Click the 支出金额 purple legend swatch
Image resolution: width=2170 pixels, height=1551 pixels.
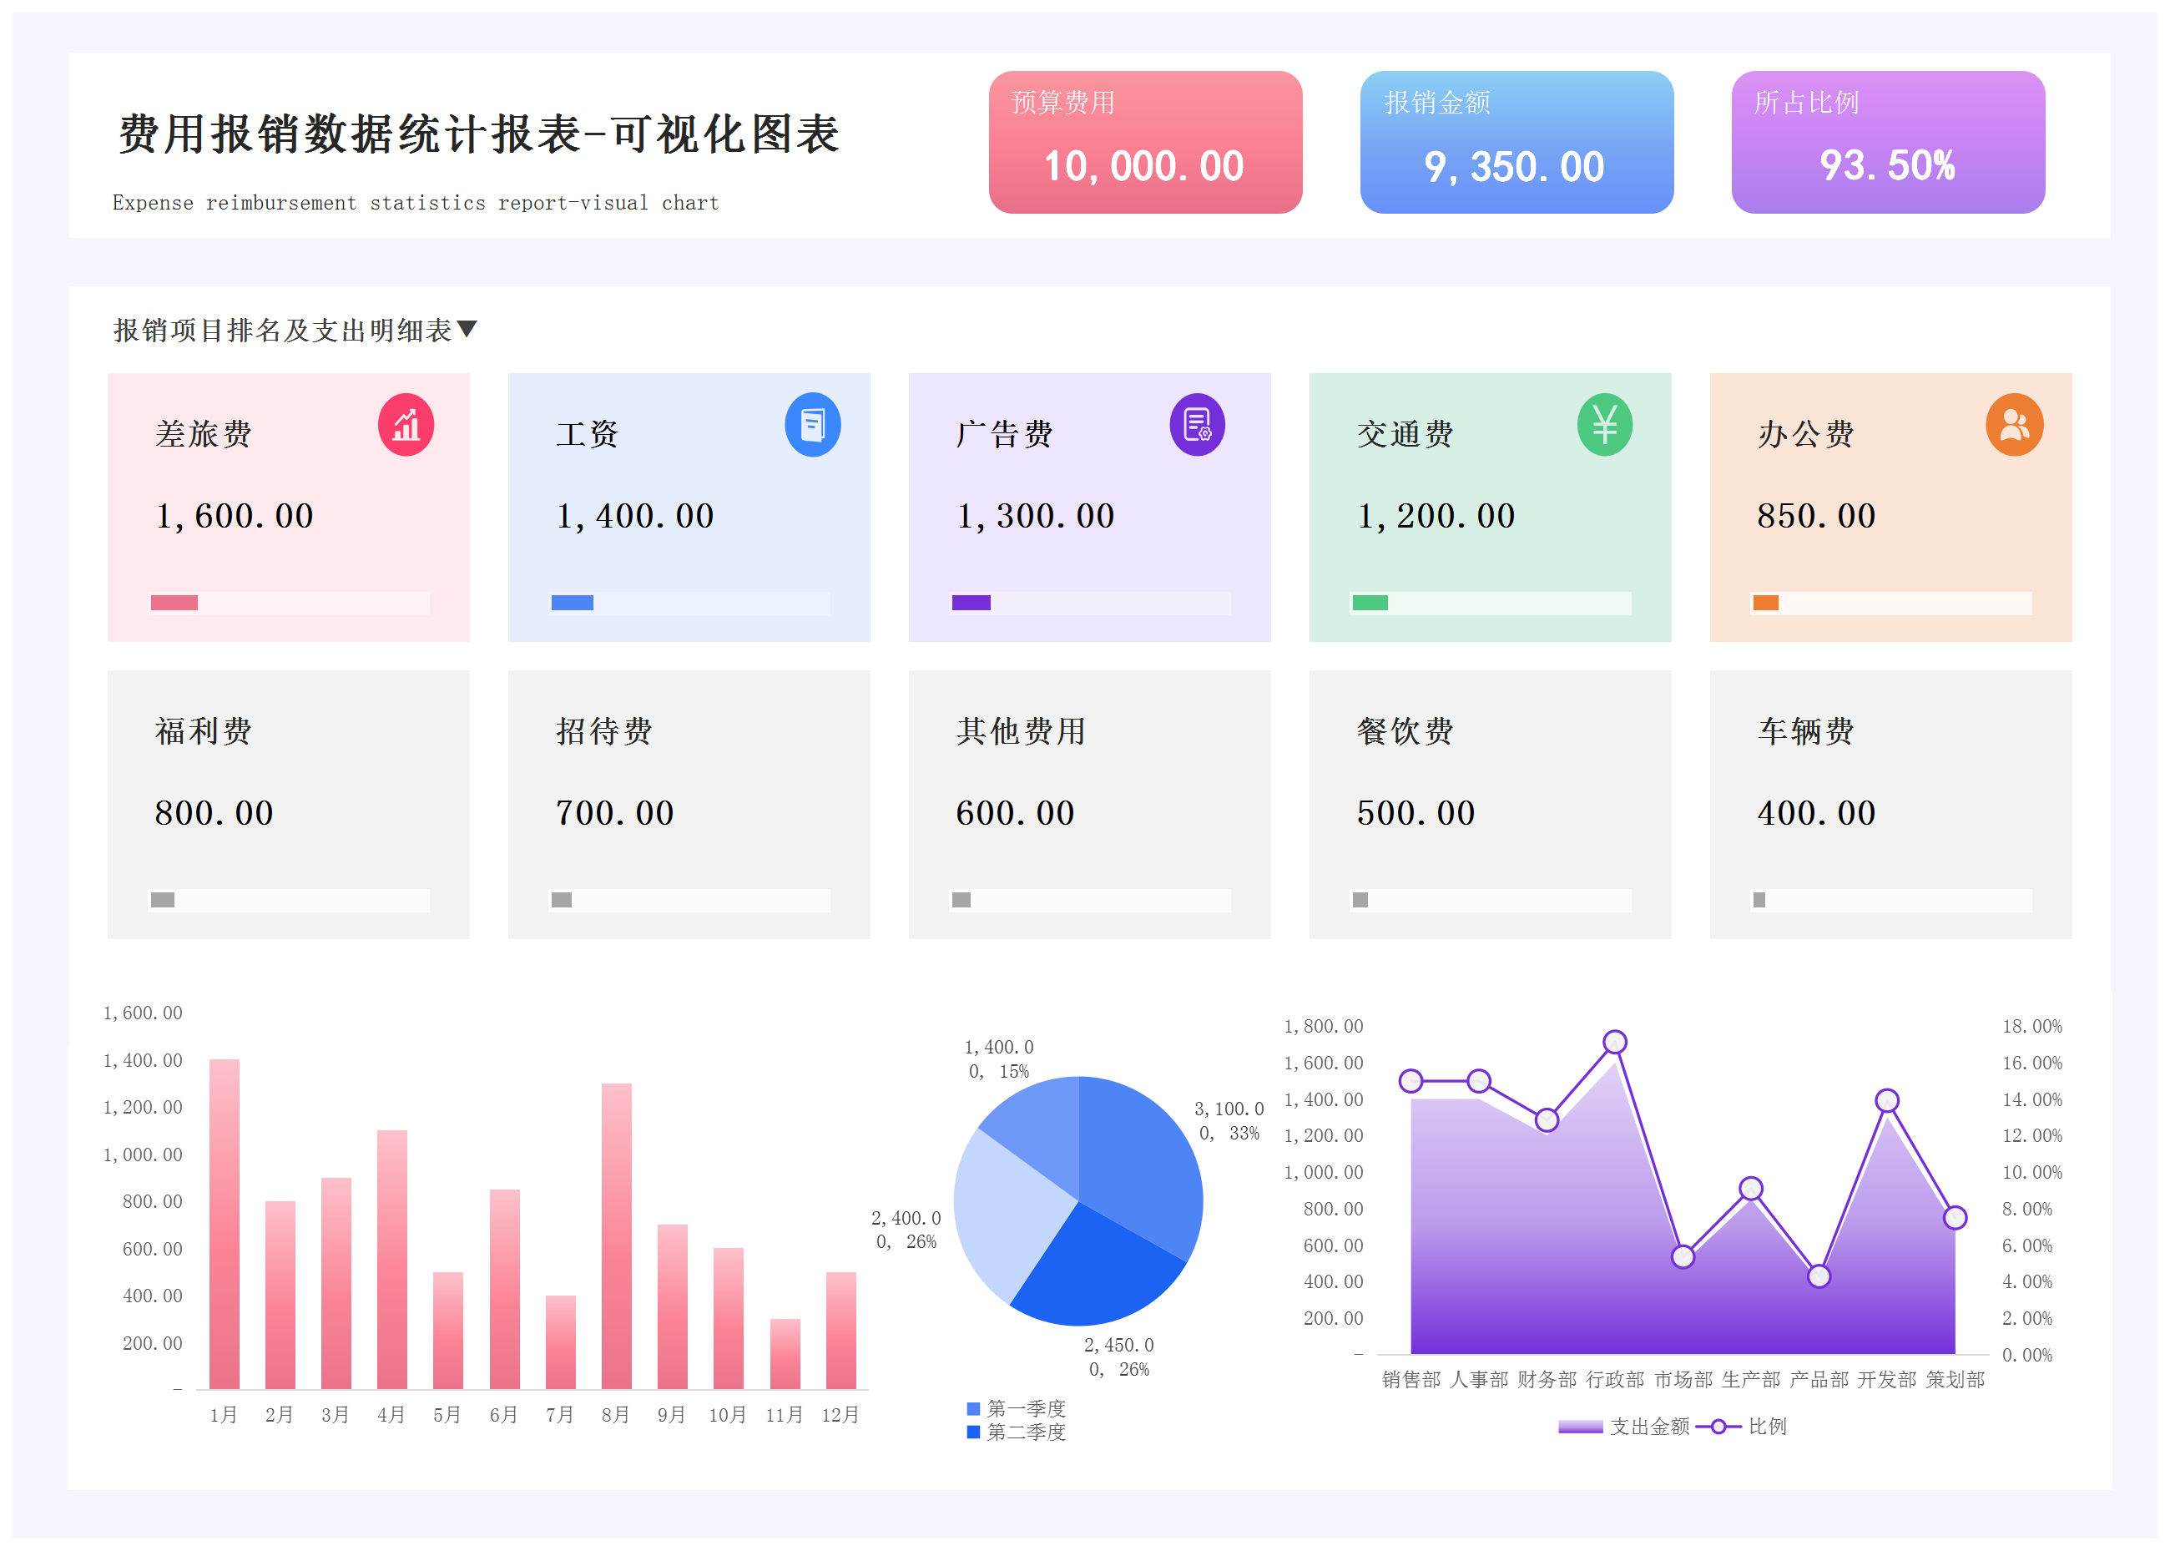(1580, 1427)
